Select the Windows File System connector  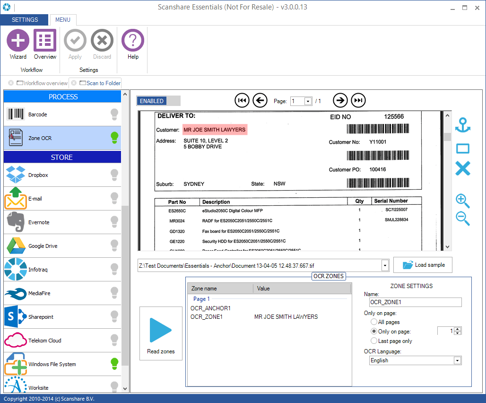tap(62, 364)
